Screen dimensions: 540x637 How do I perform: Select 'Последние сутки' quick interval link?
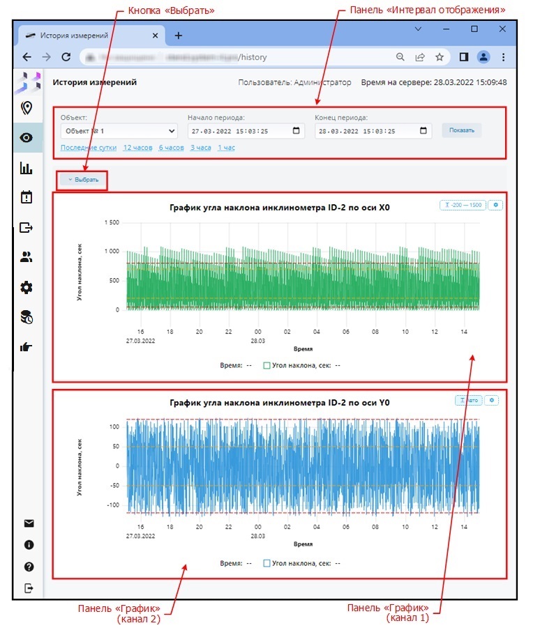tap(89, 148)
